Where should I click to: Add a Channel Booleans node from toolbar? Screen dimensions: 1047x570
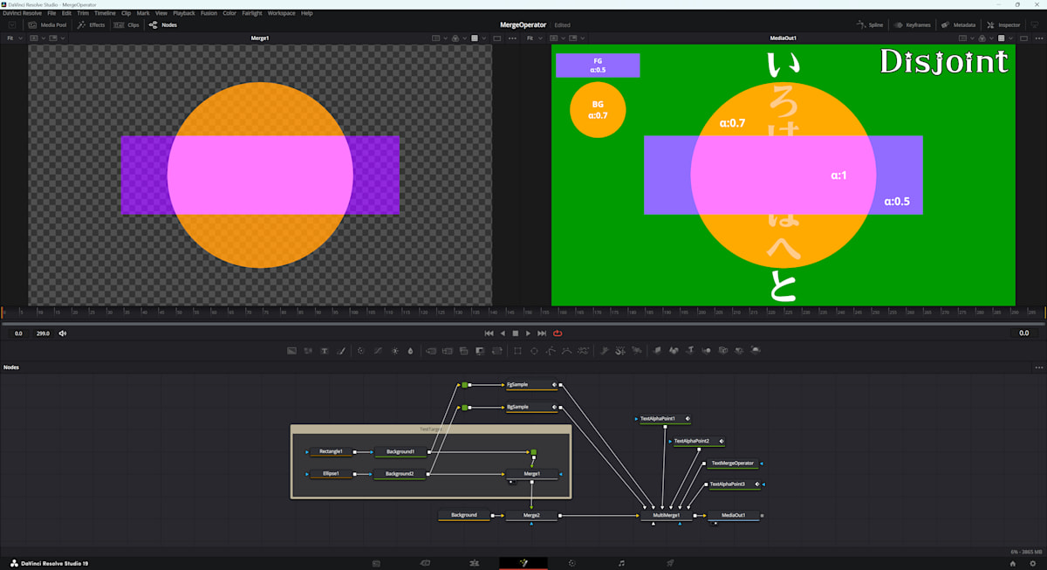(x=447, y=350)
